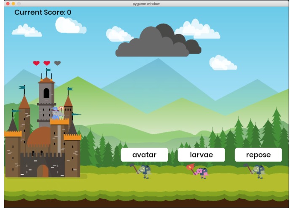Screen dimensions: 293x208
Task: Click the 'larvae' word box
Action: 201,155
